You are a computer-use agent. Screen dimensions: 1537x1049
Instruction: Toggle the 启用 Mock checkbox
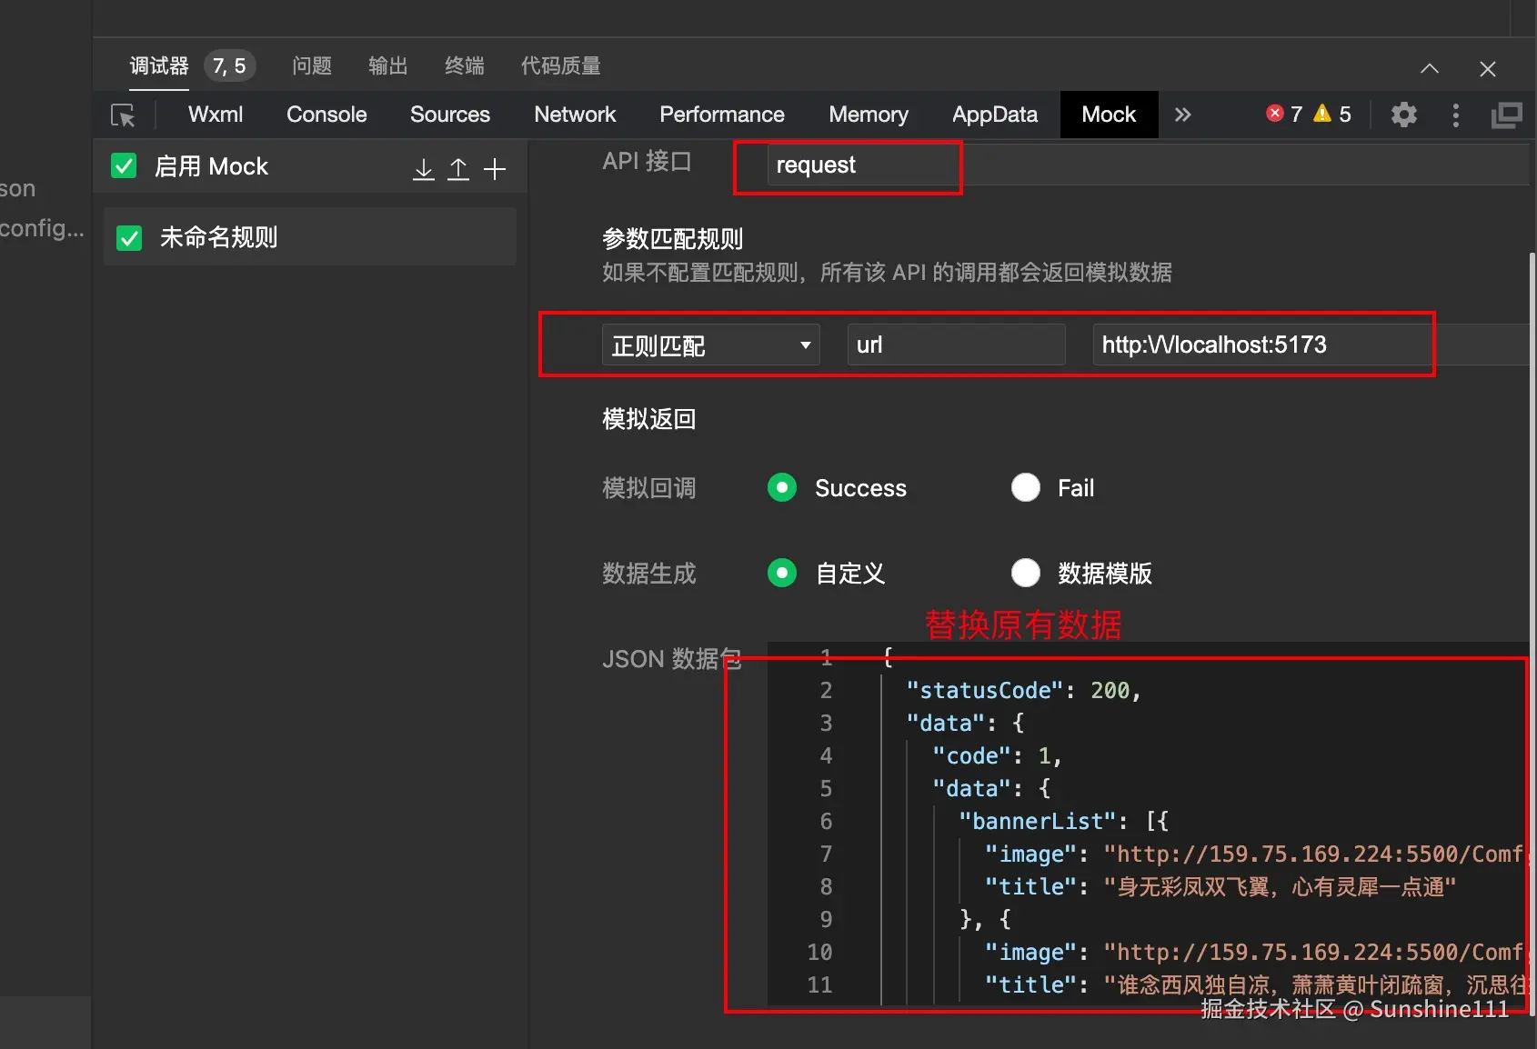pyautogui.click(x=124, y=166)
